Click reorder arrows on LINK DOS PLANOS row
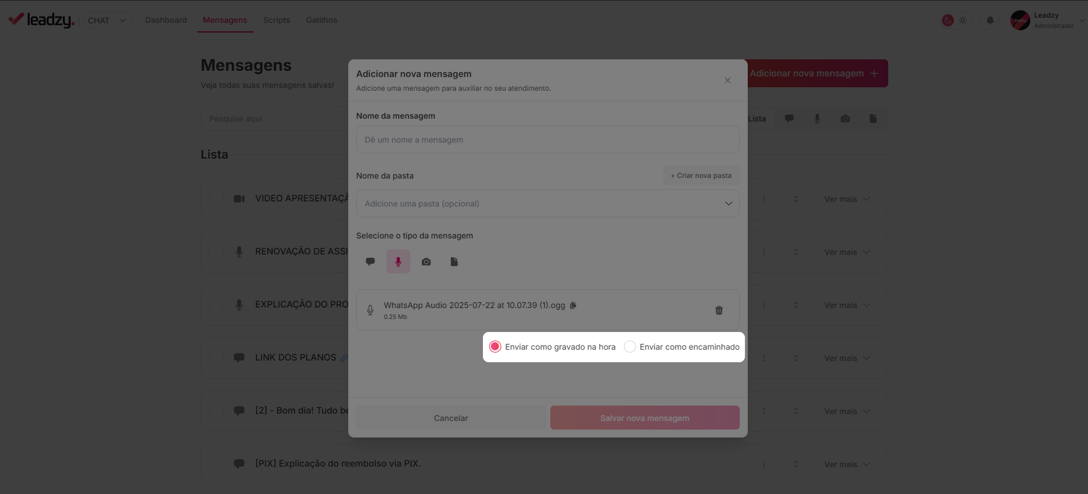1088x494 pixels. 796,358
